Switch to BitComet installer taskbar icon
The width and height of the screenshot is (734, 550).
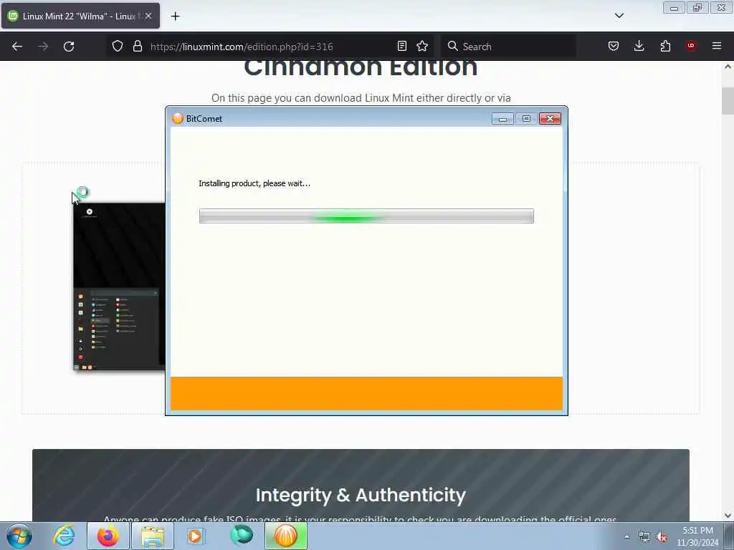[286, 536]
